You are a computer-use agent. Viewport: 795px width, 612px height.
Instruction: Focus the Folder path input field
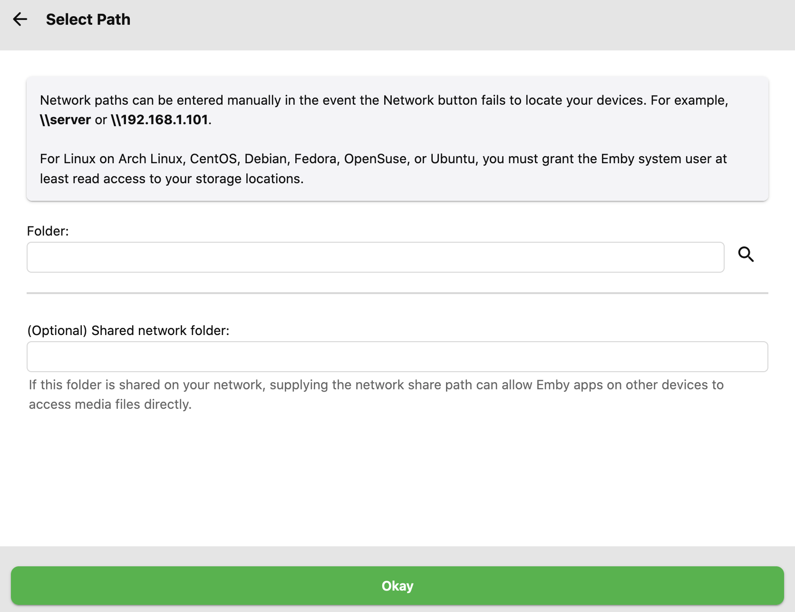coord(375,257)
